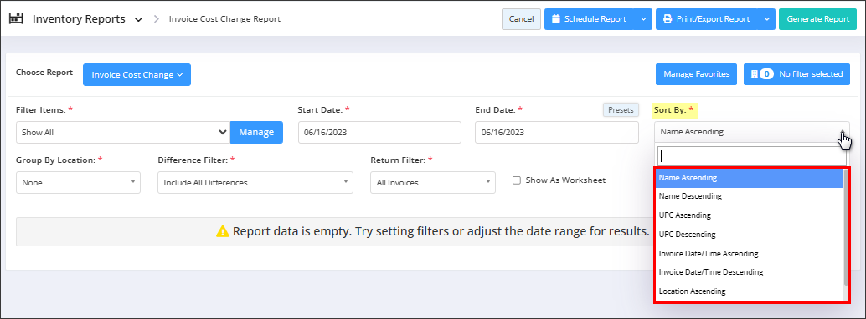
Task: Open the Presets button for dates
Action: [x=621, y=109]
